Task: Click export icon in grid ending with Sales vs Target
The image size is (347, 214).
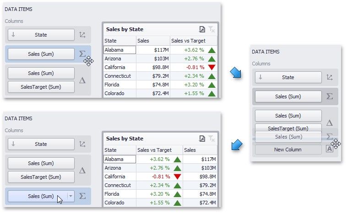Action: 202,29
